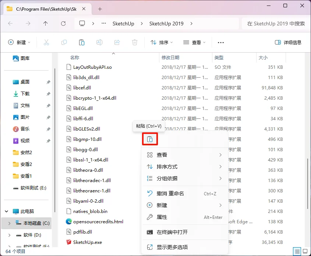Open the toolbar three-dots more options

[220, 42]
